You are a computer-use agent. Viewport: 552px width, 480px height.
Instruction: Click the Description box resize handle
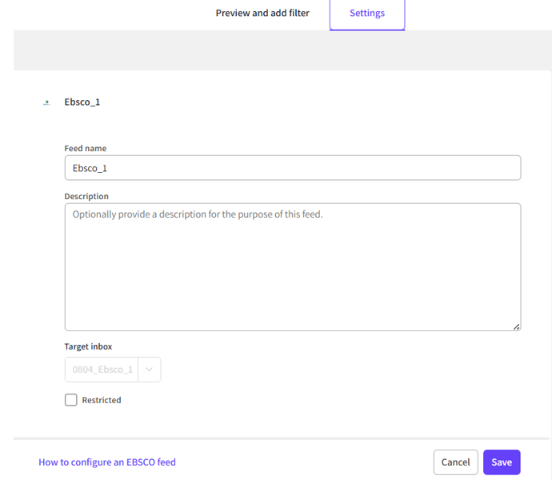coord(517,326)
